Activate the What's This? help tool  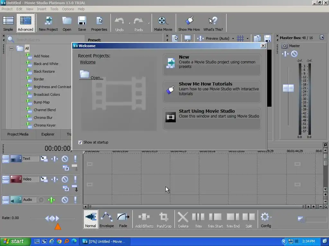click(213, 23)
